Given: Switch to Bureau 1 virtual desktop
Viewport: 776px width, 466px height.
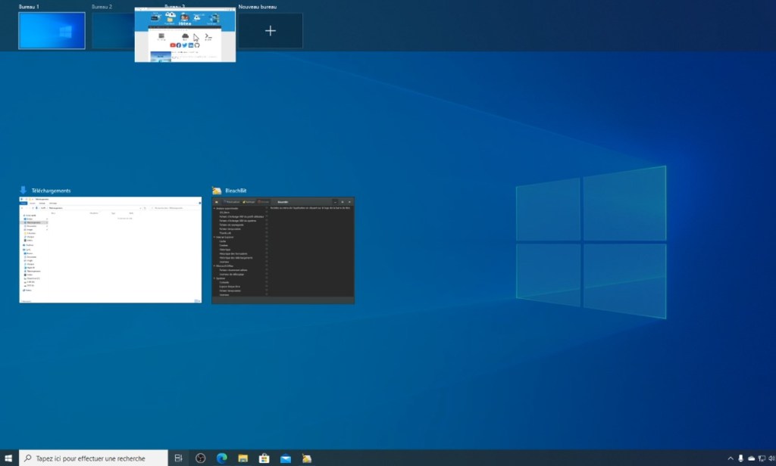Looking at the screenshot, I should click(x=52, y=31).
